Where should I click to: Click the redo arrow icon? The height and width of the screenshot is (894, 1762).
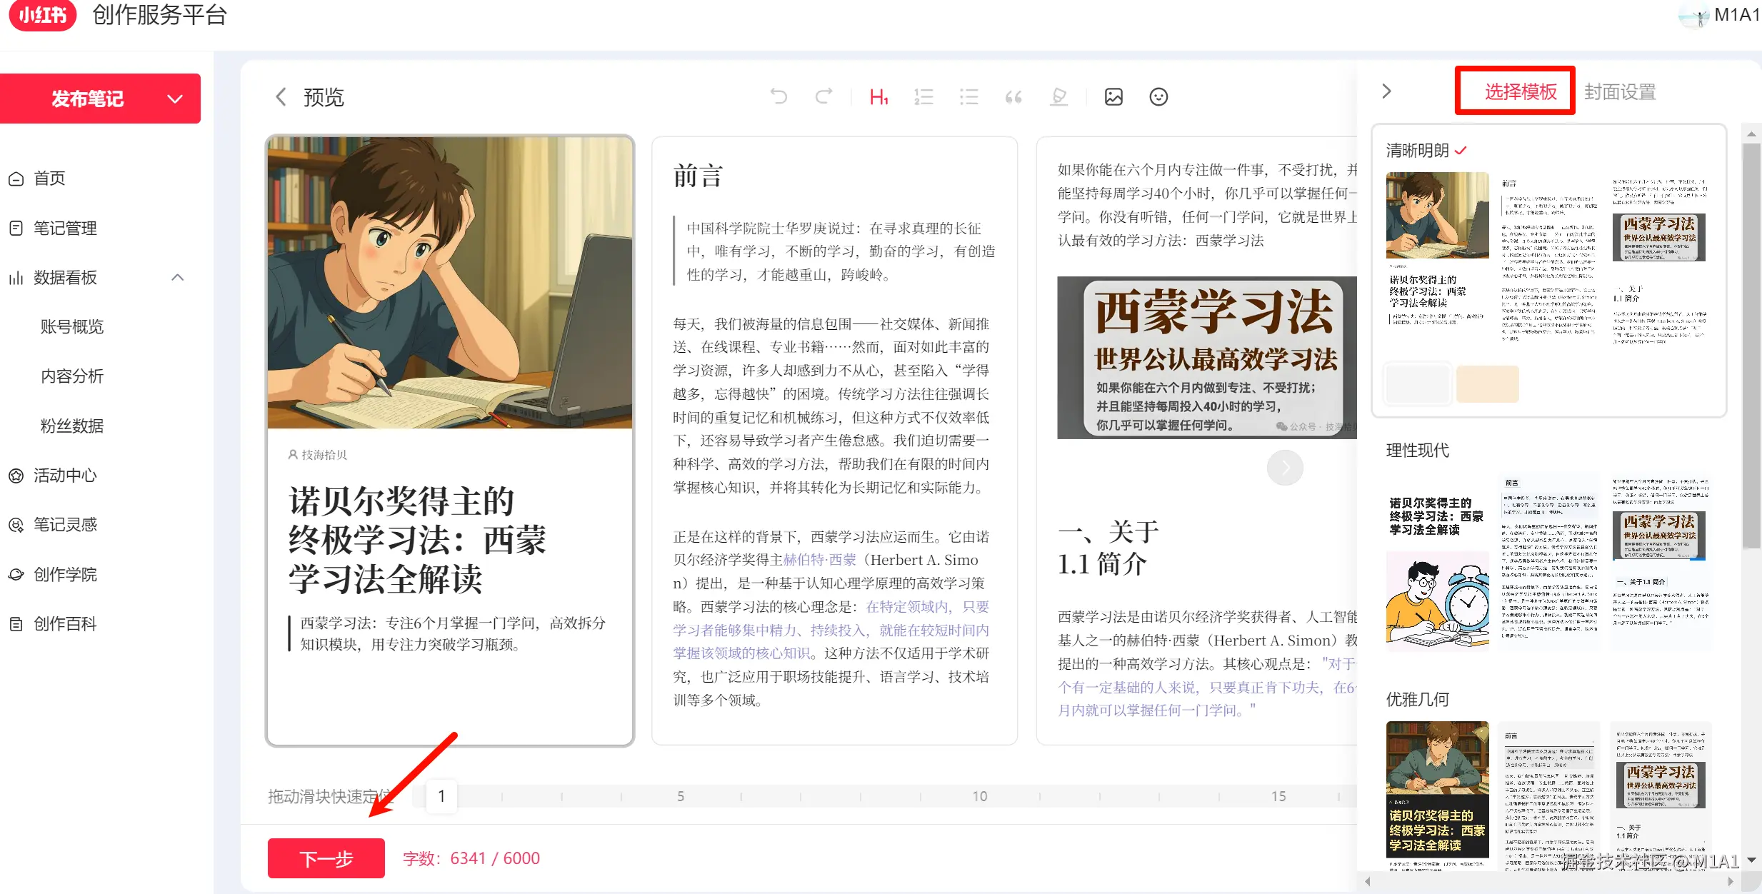point(824,96)
